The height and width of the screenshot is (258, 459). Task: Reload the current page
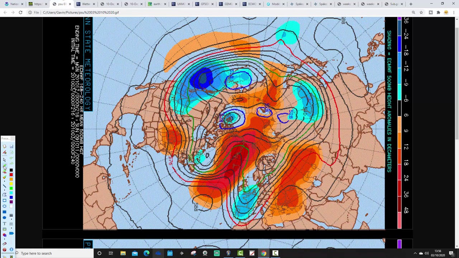(20, 12)
